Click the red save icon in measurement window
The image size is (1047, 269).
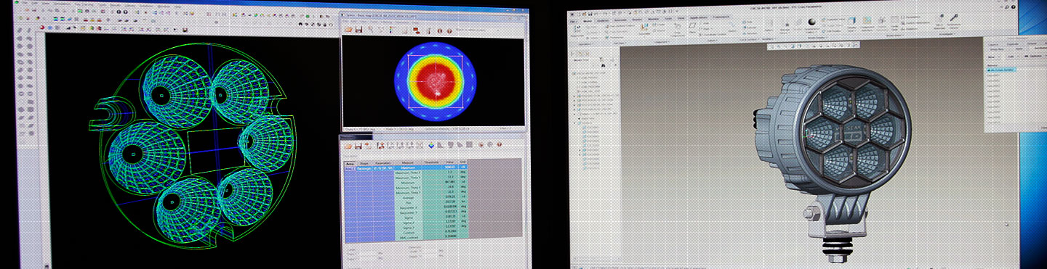358,146
